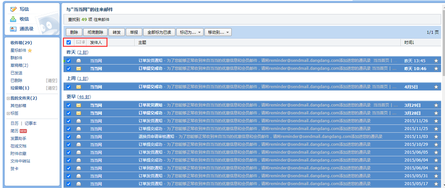Star the mail dated 2015/05/17

click(x=436, y=184)
